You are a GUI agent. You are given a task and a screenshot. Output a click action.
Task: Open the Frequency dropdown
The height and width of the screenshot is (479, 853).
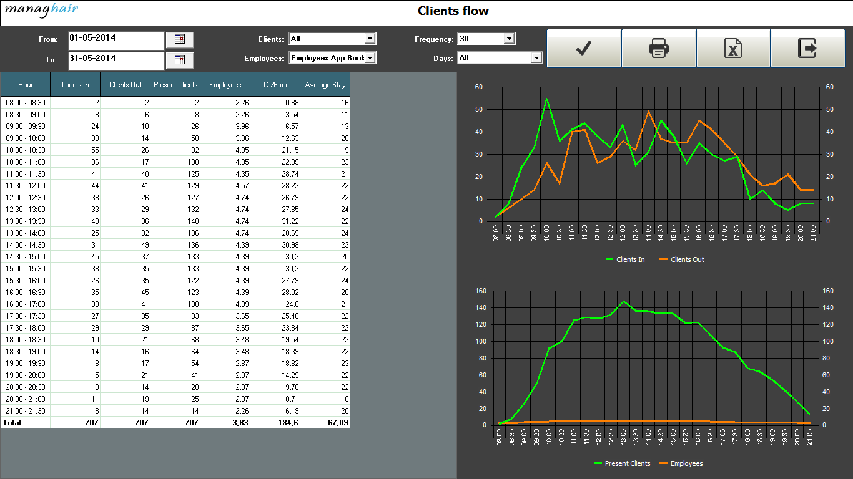pyautogui.click(x=509, y=39)
